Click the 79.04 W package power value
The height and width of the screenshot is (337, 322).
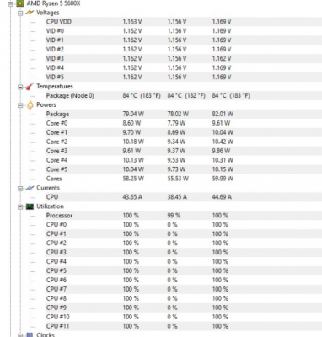[x=133, y=114]
